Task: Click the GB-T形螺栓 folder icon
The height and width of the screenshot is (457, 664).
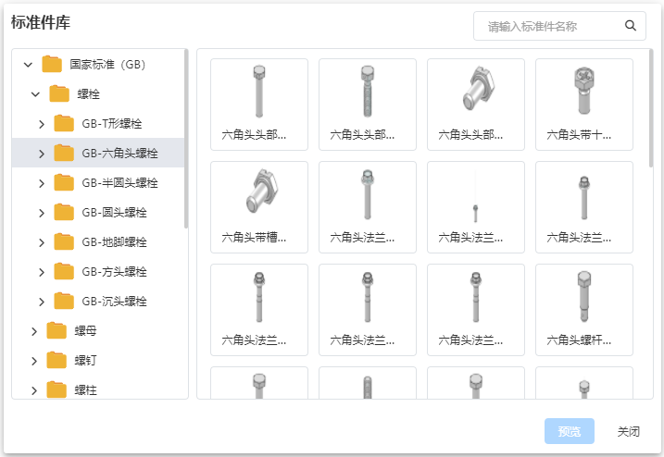Action: 64,124
